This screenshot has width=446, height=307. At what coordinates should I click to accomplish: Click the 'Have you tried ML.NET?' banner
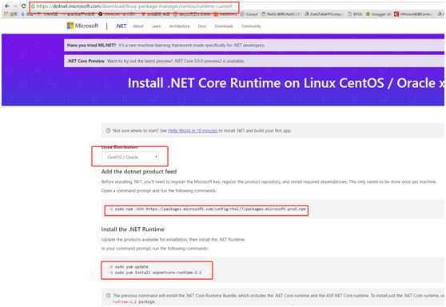pyautogui.click(x=254, y=46)
